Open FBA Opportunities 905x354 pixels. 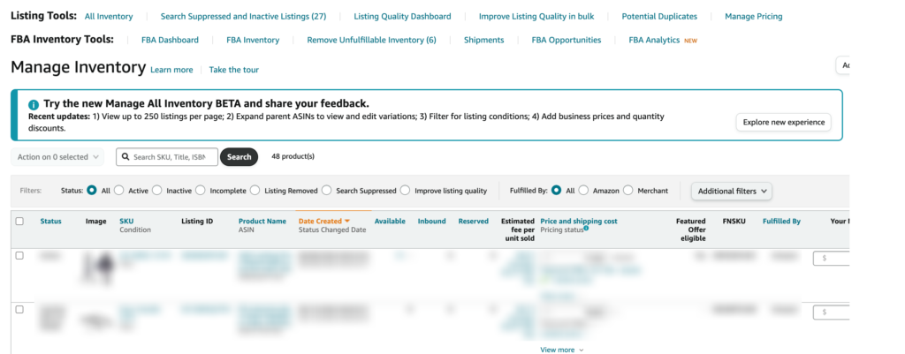[567, 40]
